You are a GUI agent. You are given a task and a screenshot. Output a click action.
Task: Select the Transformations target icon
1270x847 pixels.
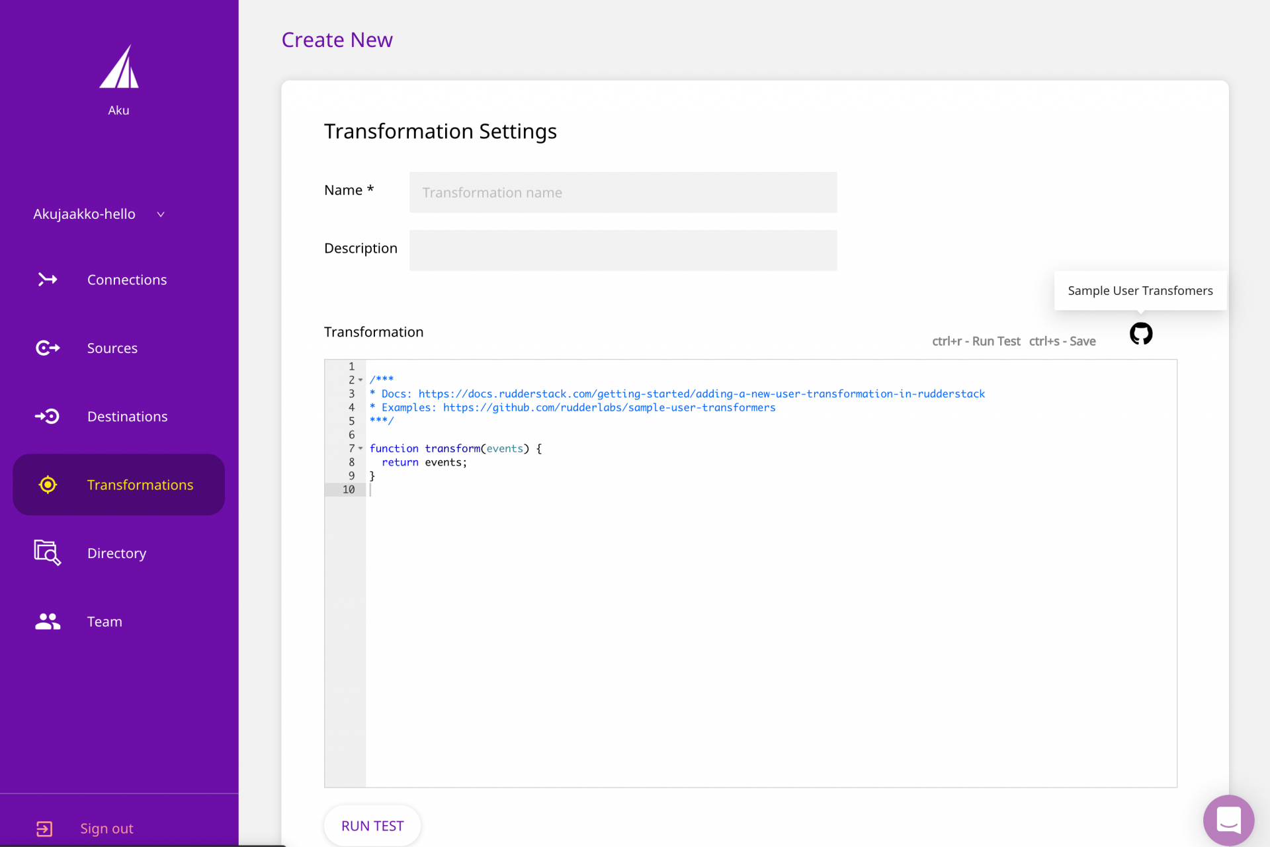(x=47, y=484)
